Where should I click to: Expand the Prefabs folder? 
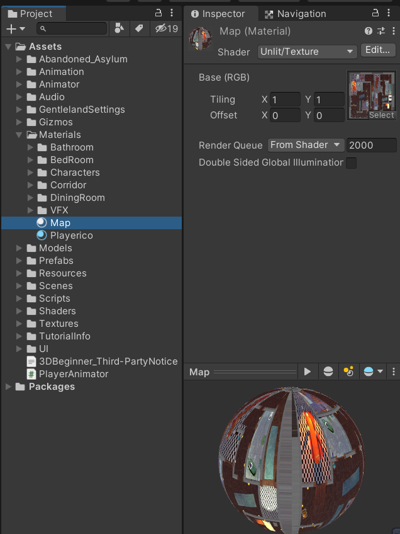pos(19,261)
